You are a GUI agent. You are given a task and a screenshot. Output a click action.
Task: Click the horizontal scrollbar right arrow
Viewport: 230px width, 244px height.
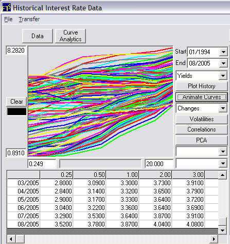point(214,239)
